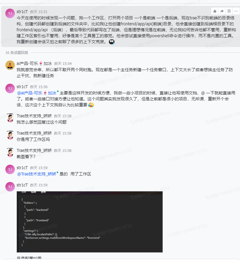
Task: Click the ai产品-可乐 user avatar
Action: click(x=10, y=65)
